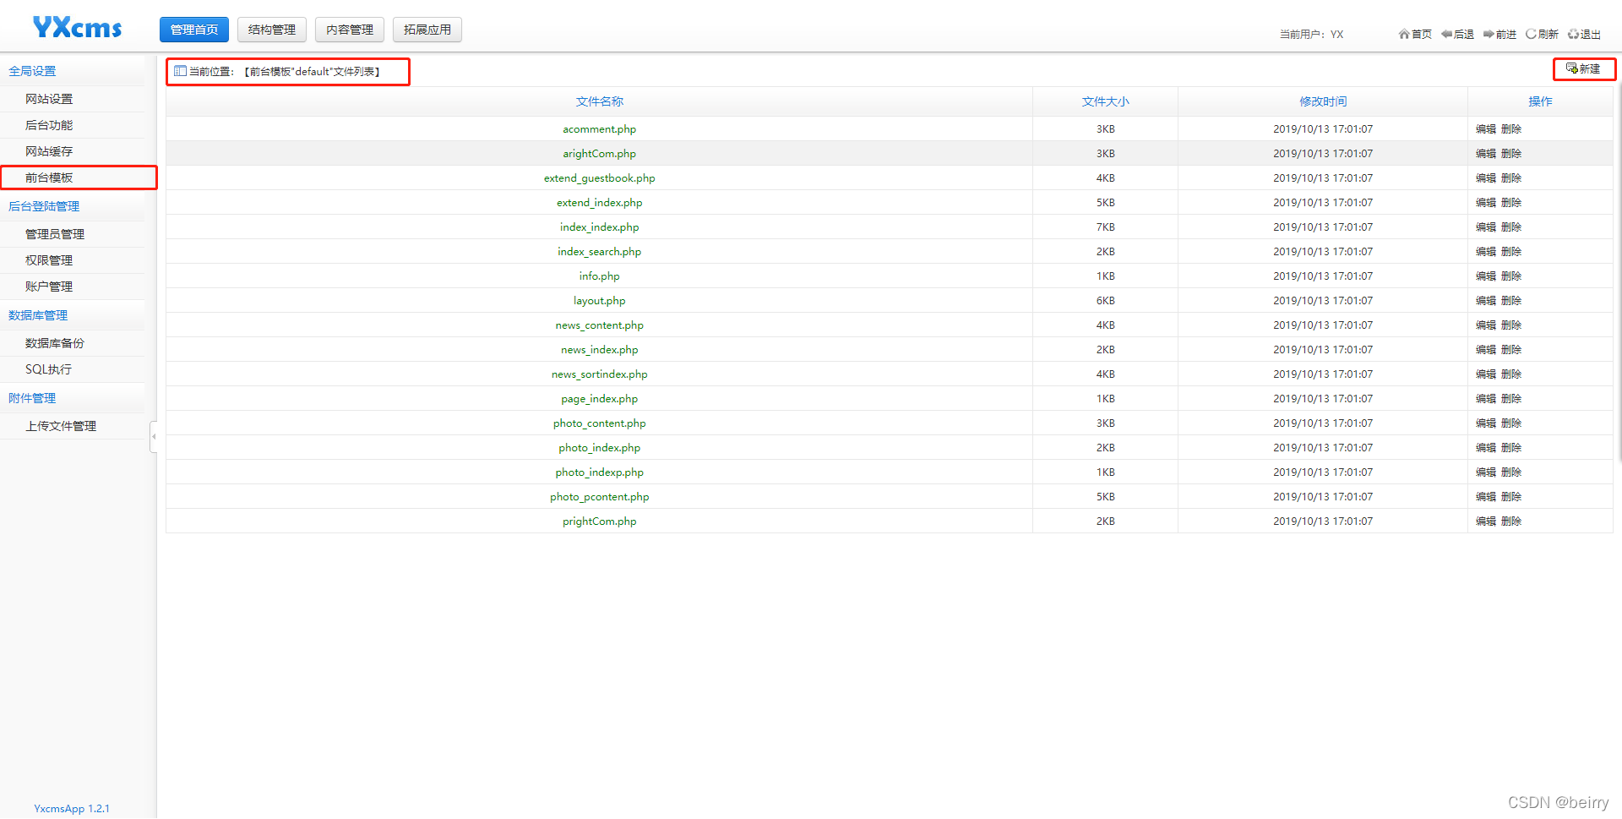Image resolution: width=1622 pixels, height=819 pixels.
Task: Edit info.php via its 编辑 link
Action: 1486,276
